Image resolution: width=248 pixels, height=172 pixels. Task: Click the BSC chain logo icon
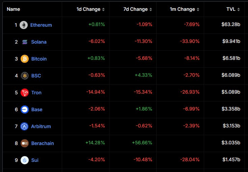point(25,76)
